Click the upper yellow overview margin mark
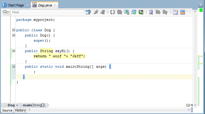This screenshot has width=205, height=114. tap(201, 56)
